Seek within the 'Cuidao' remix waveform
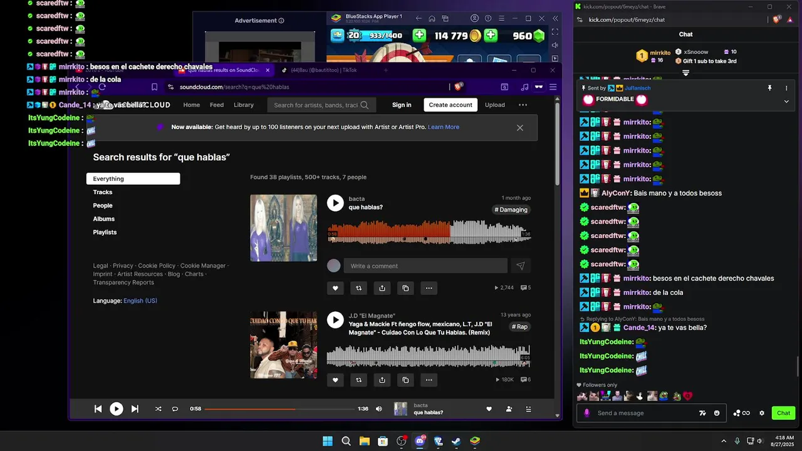 [x=429, y=356]
